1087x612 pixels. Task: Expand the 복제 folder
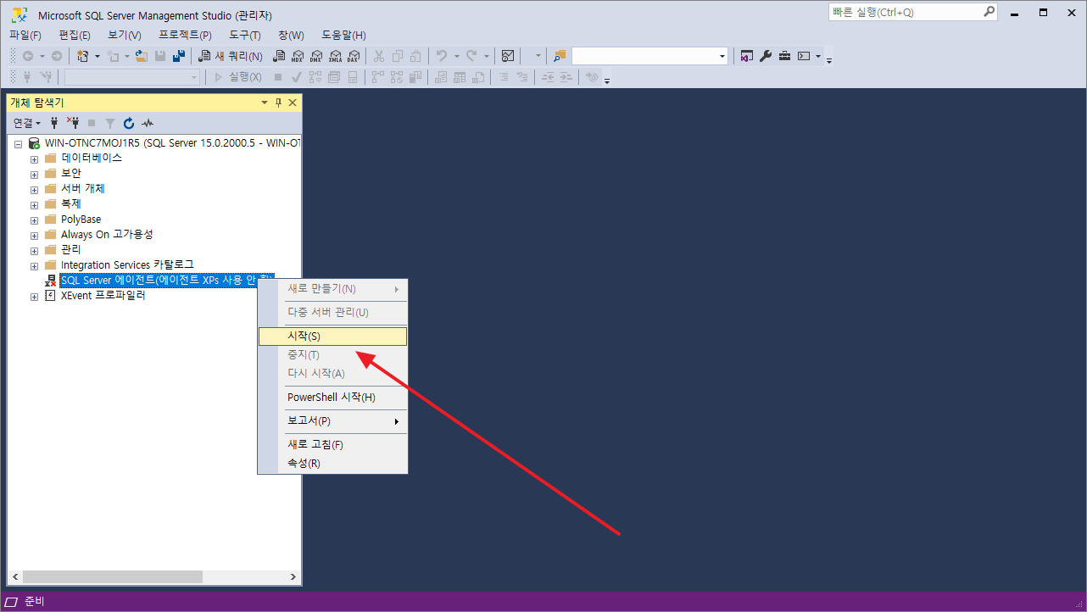pos(35,205)
